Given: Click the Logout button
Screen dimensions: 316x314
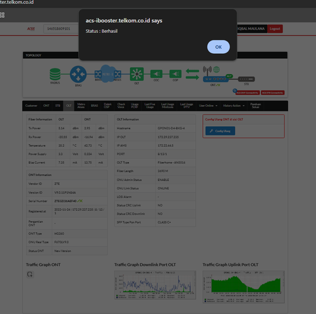Looking at the screenshot, I should (275, 28).
